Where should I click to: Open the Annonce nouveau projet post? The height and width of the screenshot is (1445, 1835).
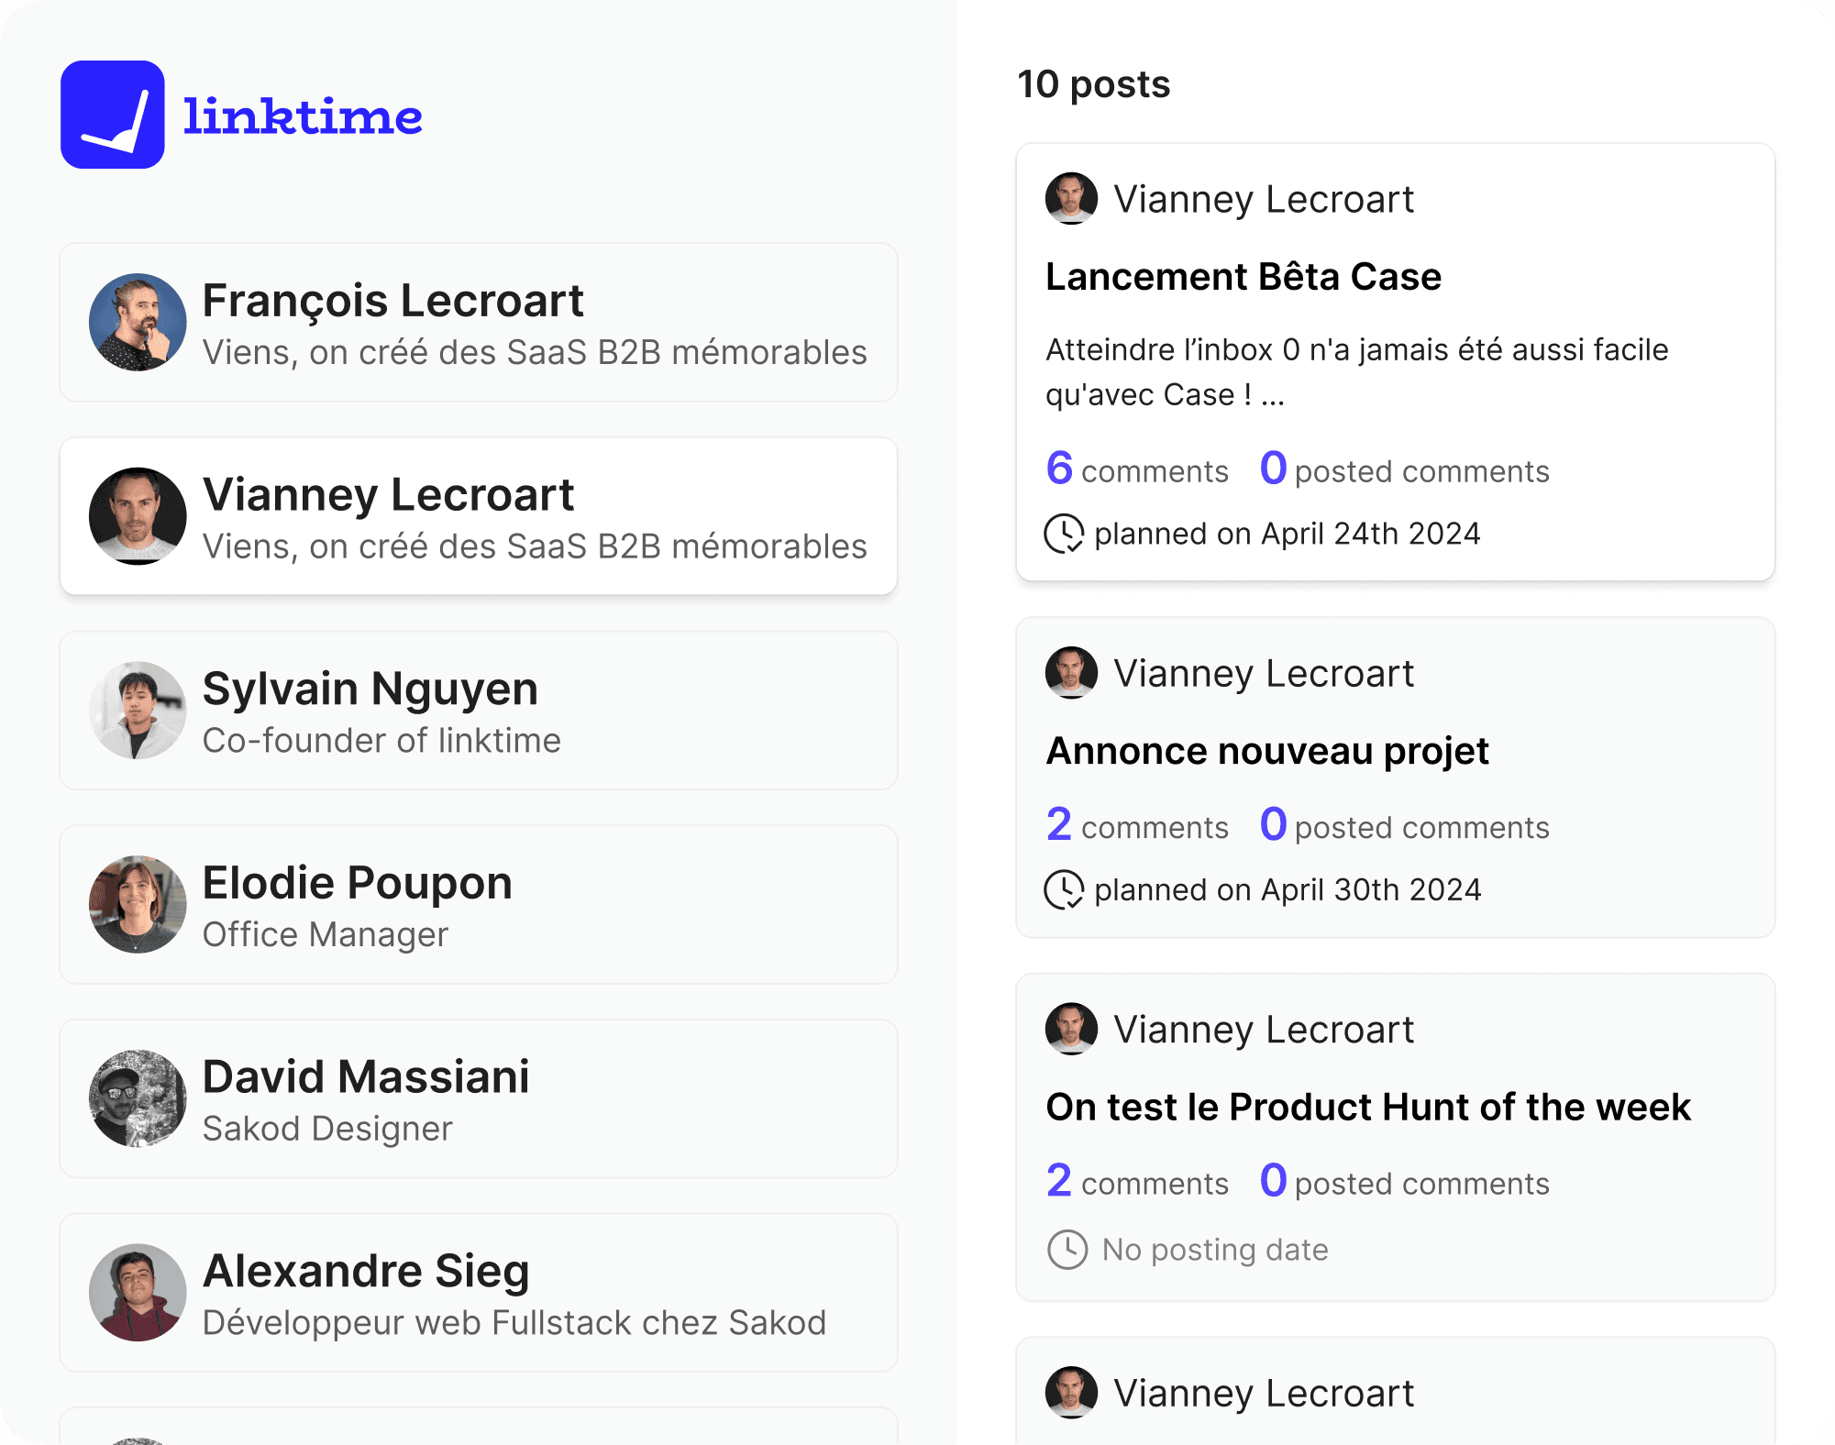[1266, 751]
